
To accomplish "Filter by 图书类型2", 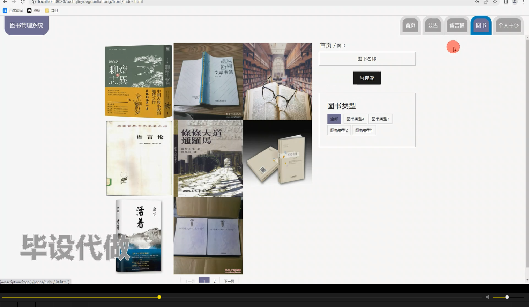I will click(x=339, y=130).
